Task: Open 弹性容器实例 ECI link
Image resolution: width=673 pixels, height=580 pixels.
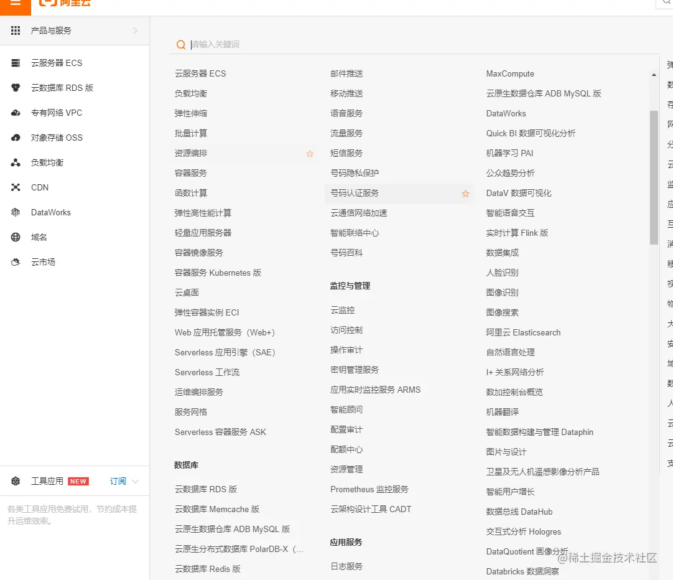Action: 207,312
